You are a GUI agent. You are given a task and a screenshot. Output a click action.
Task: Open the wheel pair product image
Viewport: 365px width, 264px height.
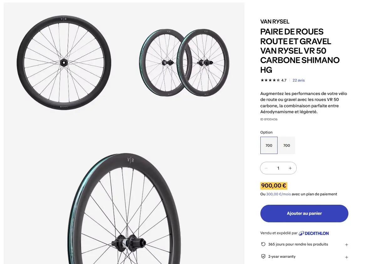coord(184,63)
